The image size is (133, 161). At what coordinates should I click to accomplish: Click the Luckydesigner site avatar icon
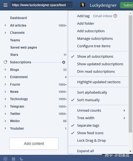[x=83, y=5]
